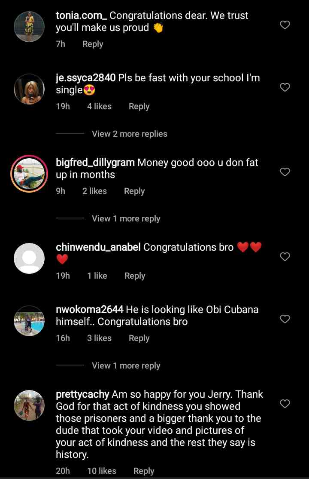Viewport: 309px width, 479px height.
Task: Open bigfred_dillygram's story ring avatar
Action: pyautogui.click(x=29, y=174)
